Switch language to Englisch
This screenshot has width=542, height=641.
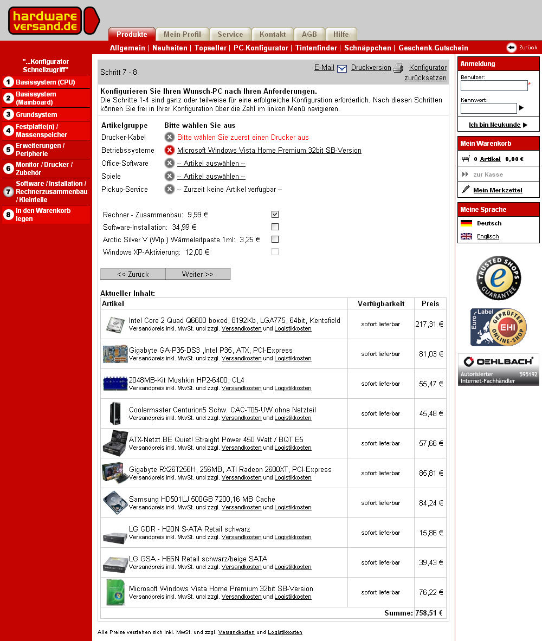click(488, 236)
